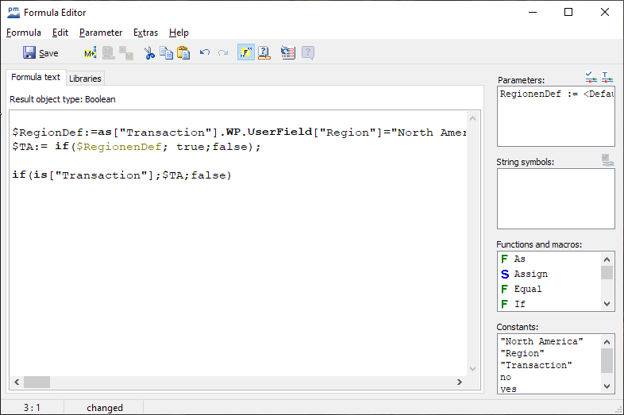
Task: Click the horizontal scrollbar right arrow in editor
Action: coord(459,382)
